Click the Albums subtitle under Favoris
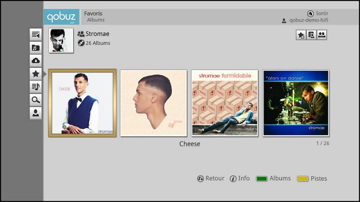This screenshot has width=360, height=202. [96, 20]
